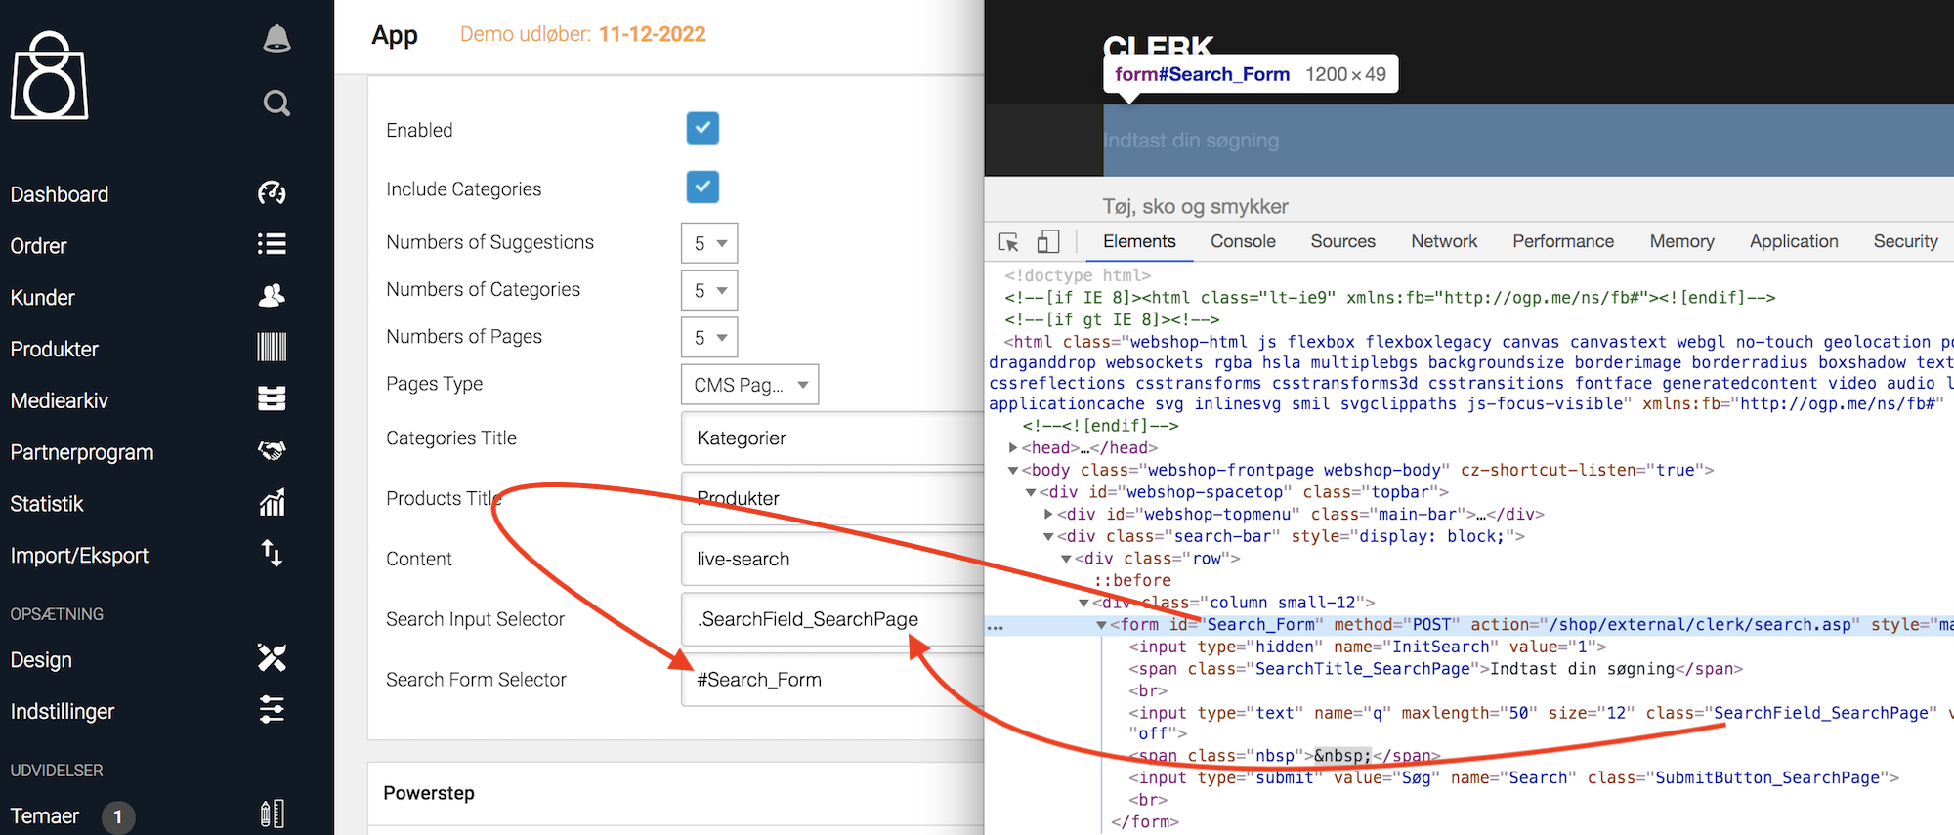
Task: Uncheck the Enabled checkbox
Action: (x=702, y=128)
